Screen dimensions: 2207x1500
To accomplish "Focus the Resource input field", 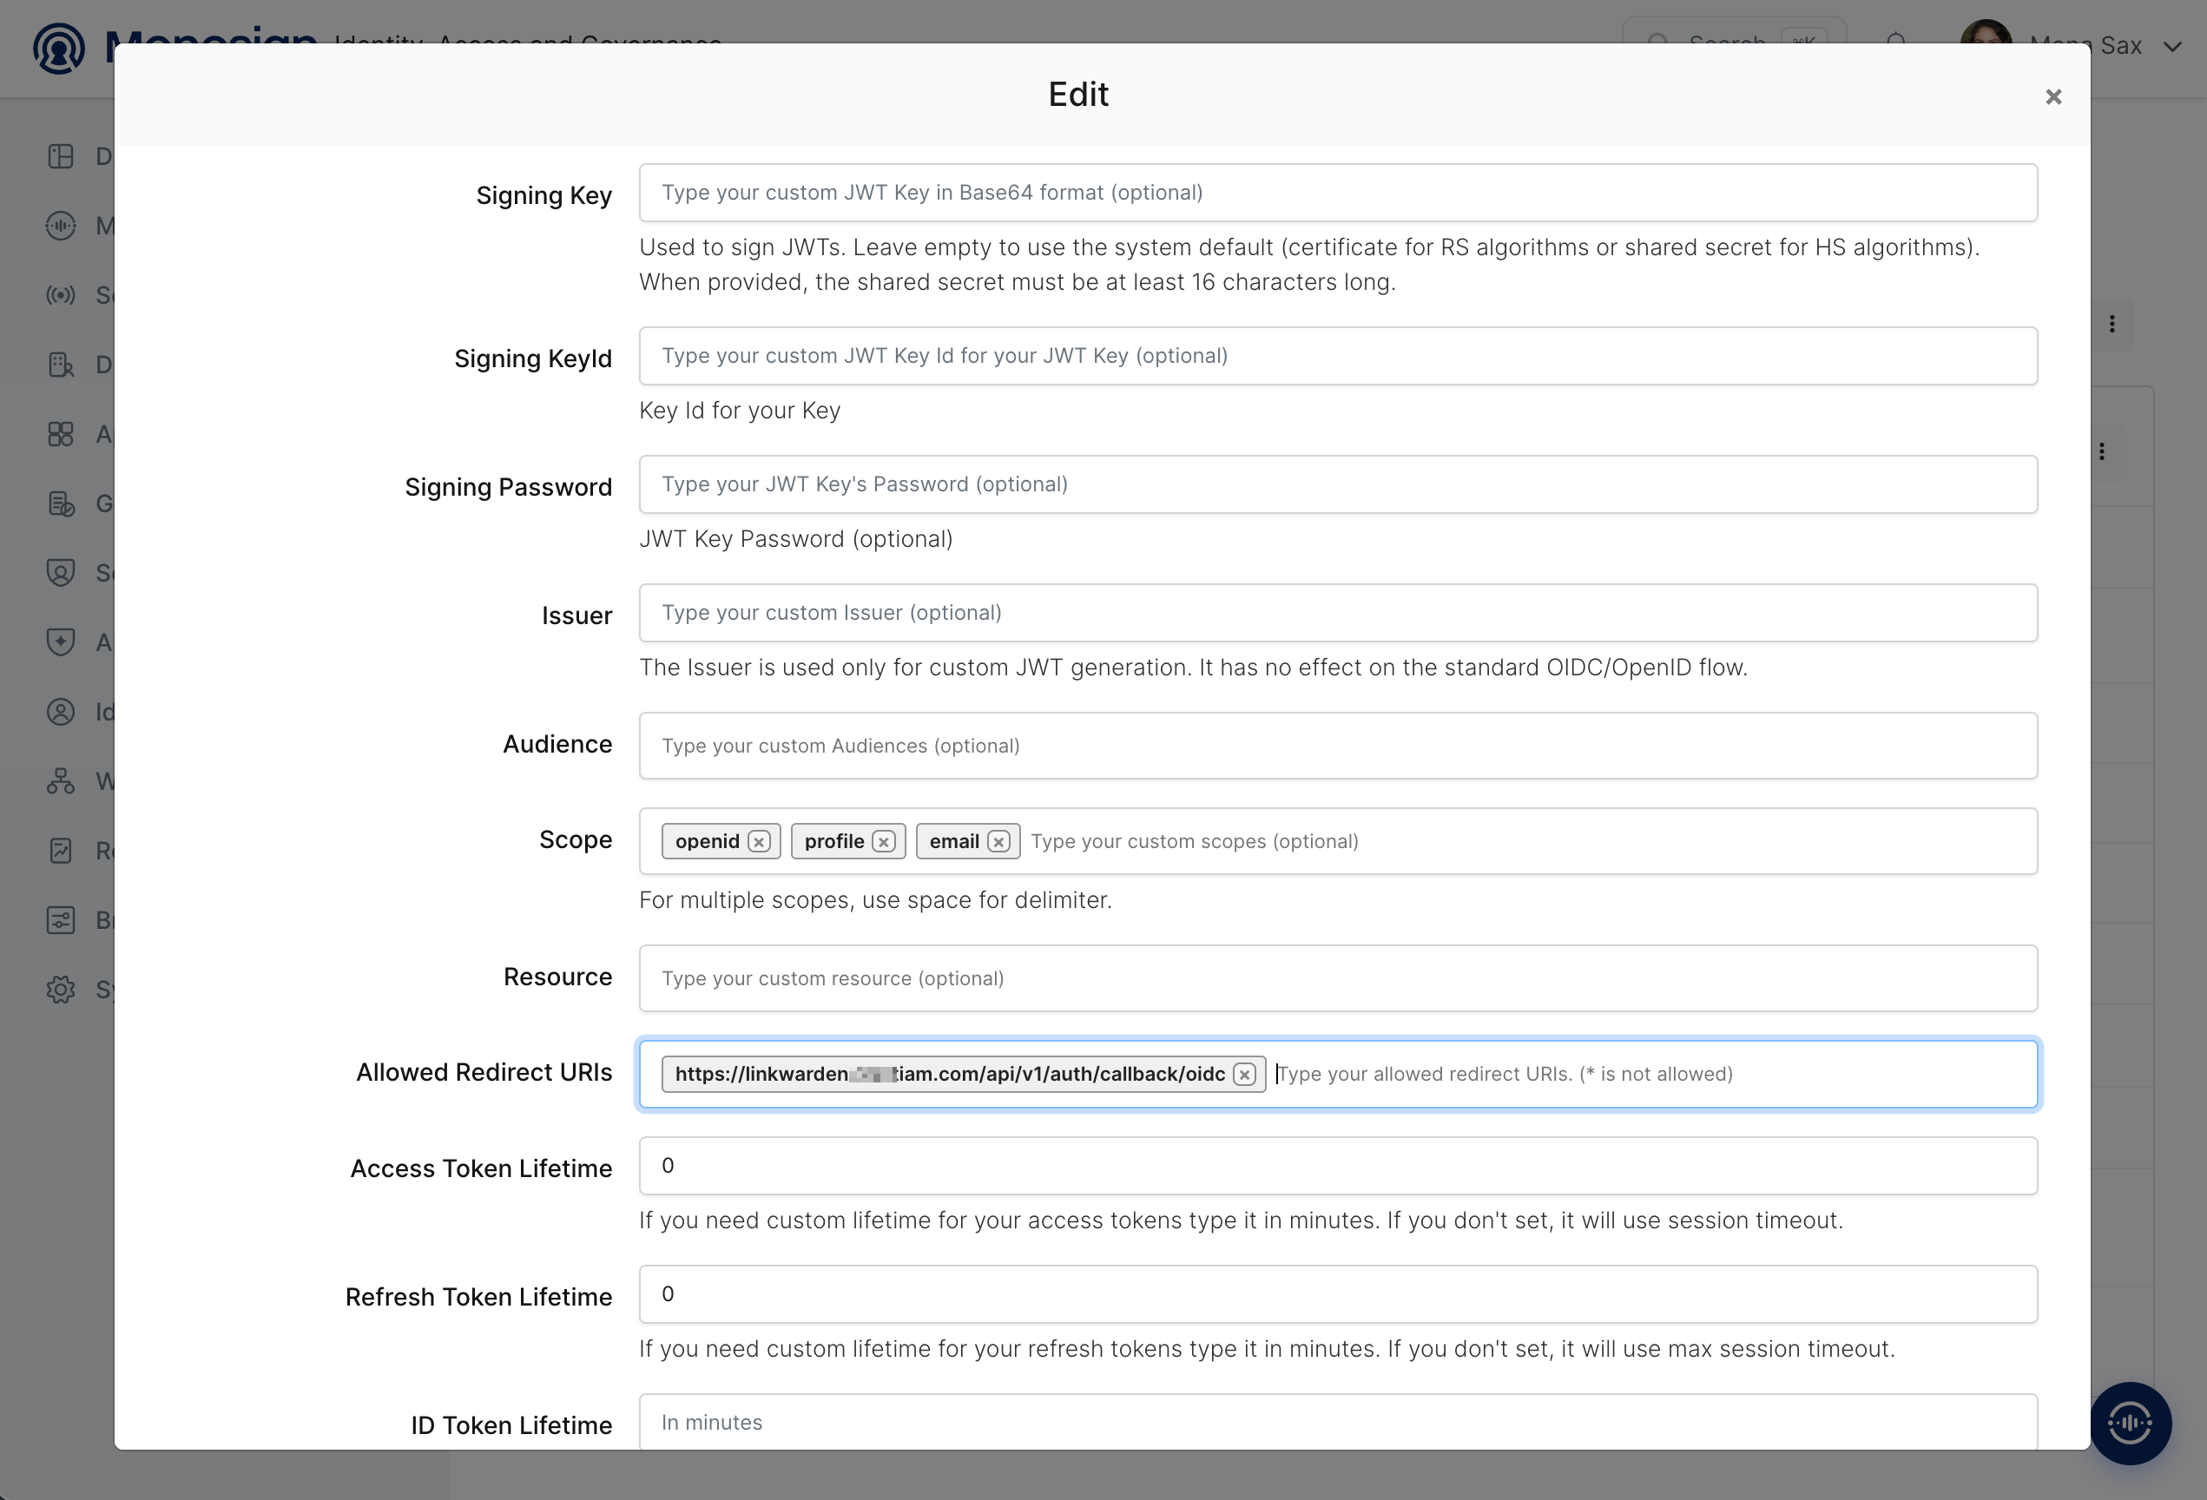I will pos(1337,977).
